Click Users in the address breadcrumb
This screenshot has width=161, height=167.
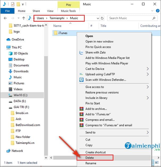pos(40,18)
